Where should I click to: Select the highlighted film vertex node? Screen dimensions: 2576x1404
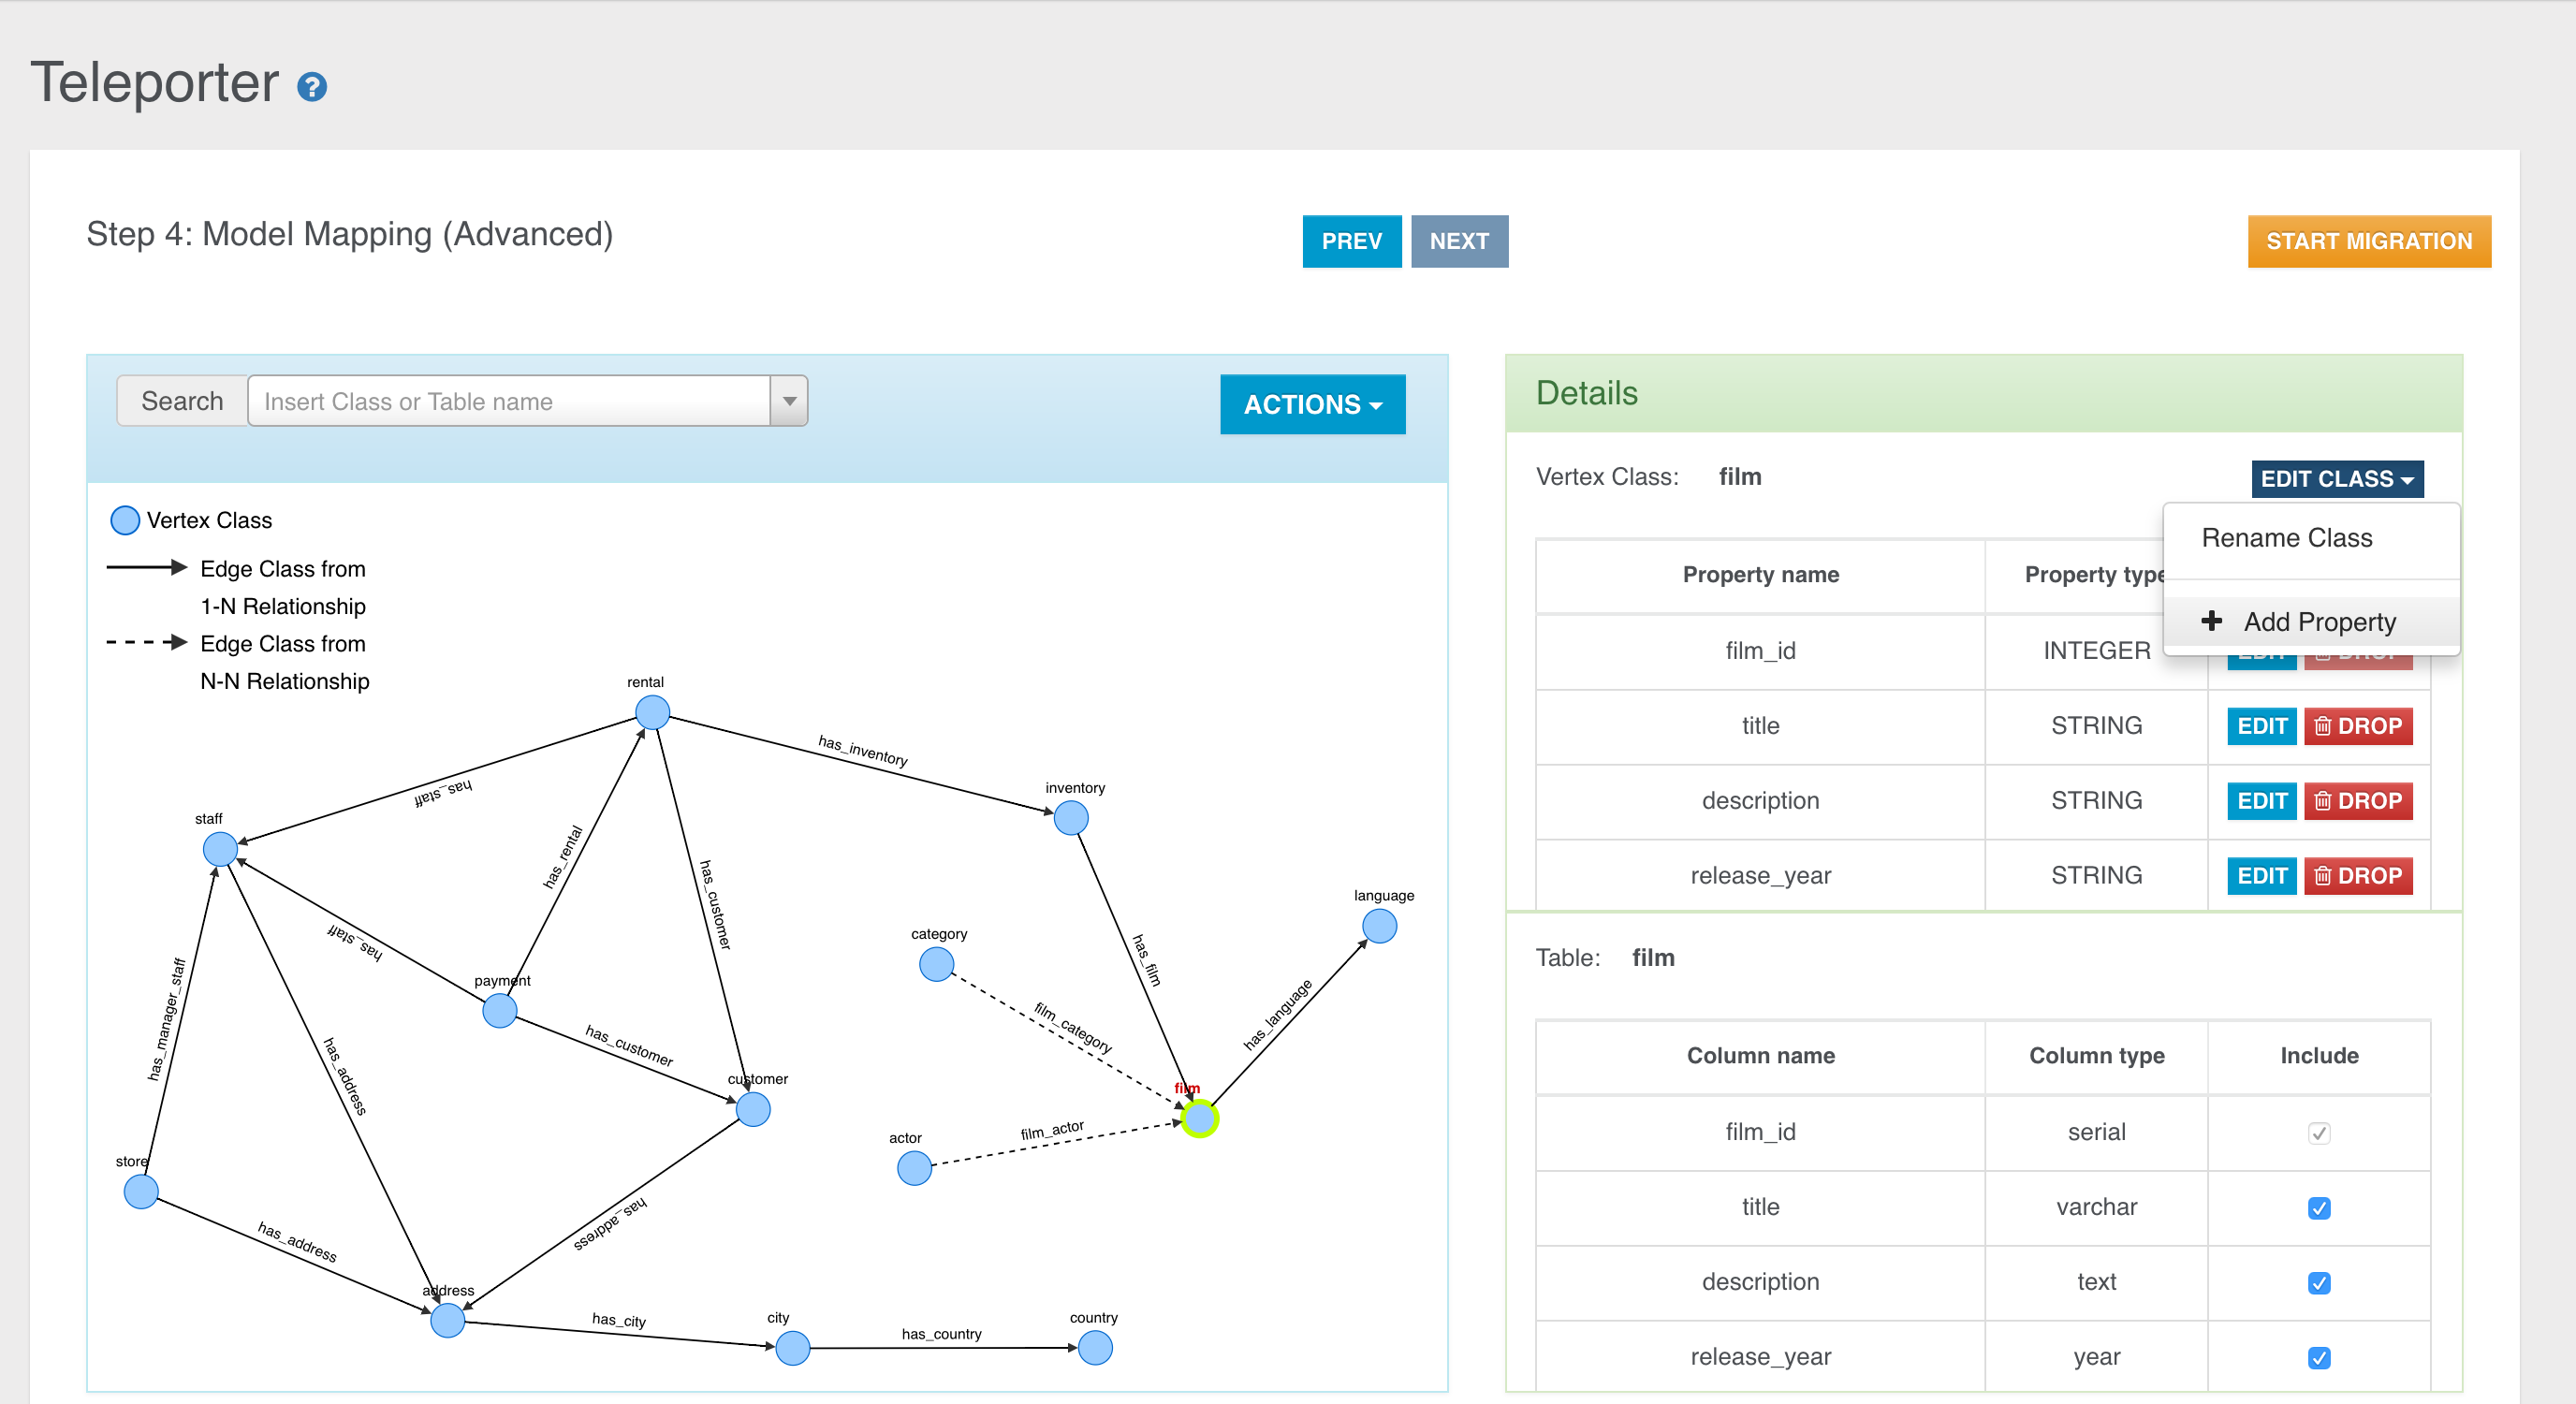(x=1199, y=1118)
